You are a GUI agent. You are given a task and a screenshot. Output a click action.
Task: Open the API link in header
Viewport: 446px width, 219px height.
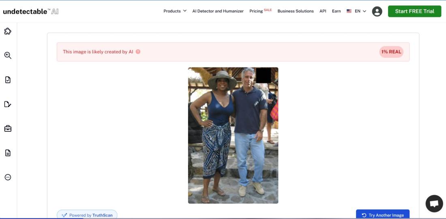(323, 11)
